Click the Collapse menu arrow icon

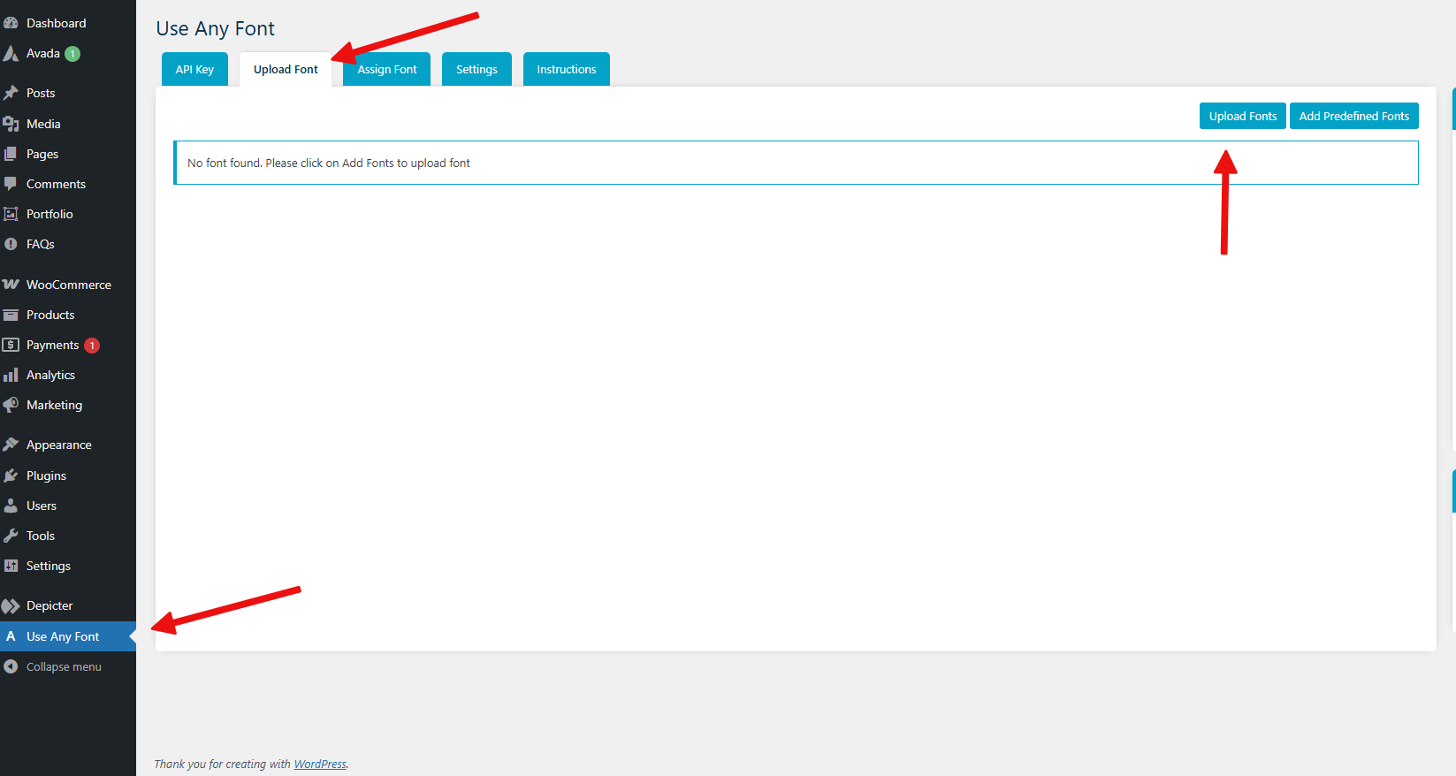(x=11, y=666)
